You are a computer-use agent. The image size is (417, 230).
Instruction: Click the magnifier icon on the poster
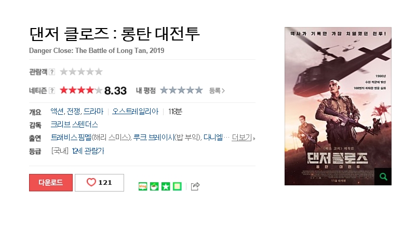click(x=383, y=177)
